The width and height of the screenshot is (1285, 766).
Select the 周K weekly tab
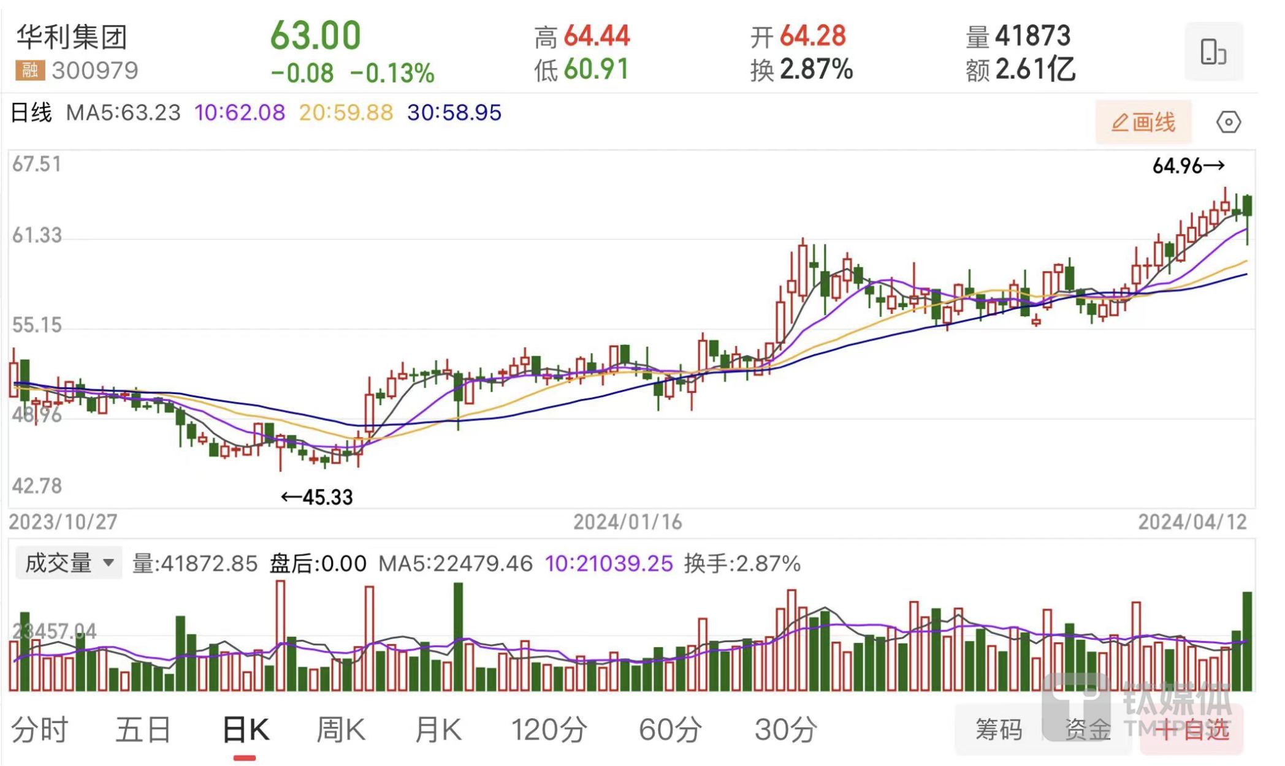point(340,730)
